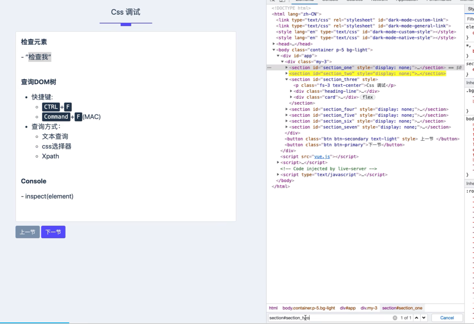Expand the section_one node
This screenshot has width=474, height=324.
pos(286,68)
